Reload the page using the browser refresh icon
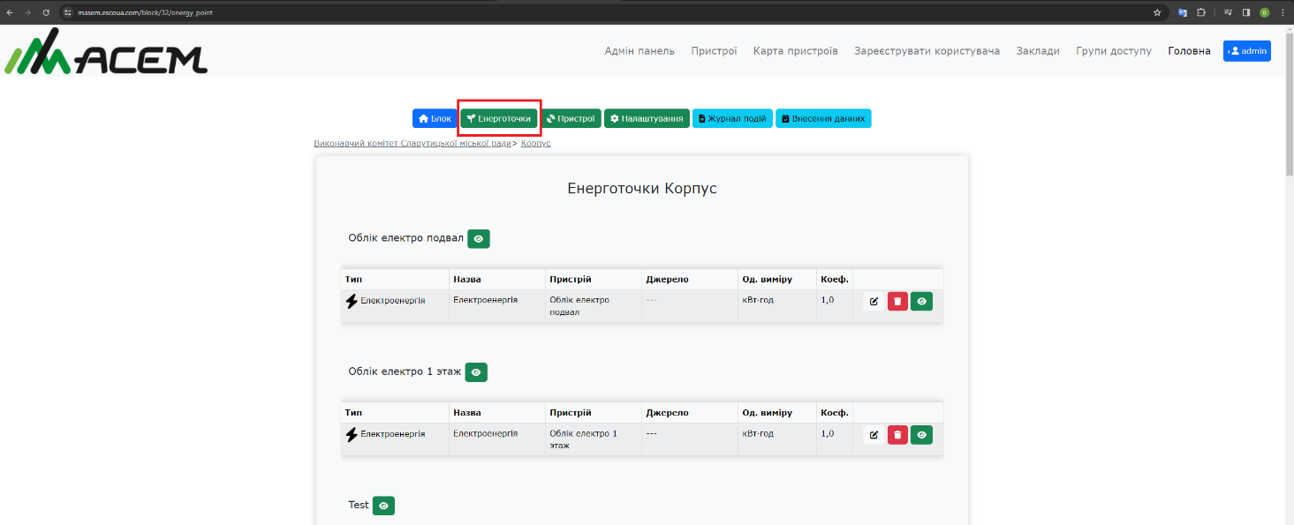1294x525 pixels. pos(46,12)
